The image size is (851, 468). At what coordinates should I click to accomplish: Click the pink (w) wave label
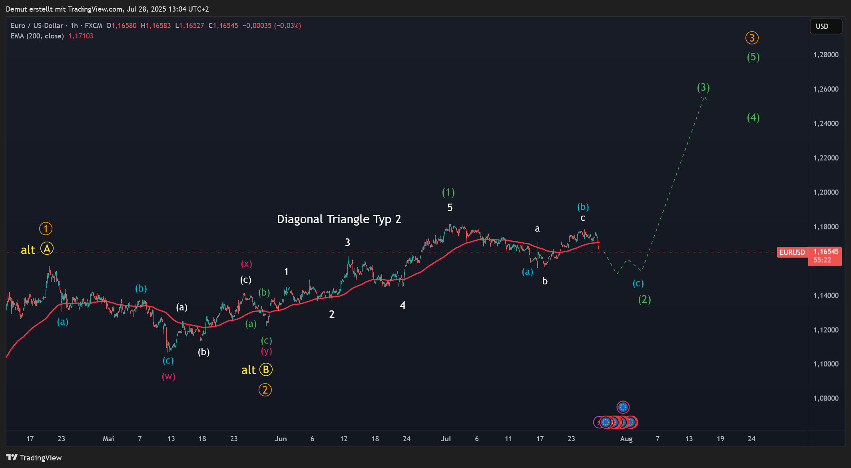pos(168,376)
